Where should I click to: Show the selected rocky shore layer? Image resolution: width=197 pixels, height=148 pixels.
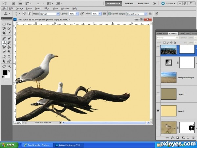[158, 48]
